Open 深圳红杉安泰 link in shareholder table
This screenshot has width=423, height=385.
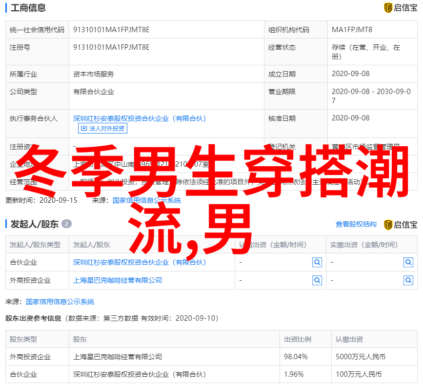140,262
